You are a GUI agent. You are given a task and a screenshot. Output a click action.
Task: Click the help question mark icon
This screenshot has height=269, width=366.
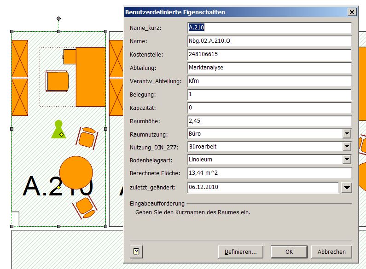(x=136, y=252)
